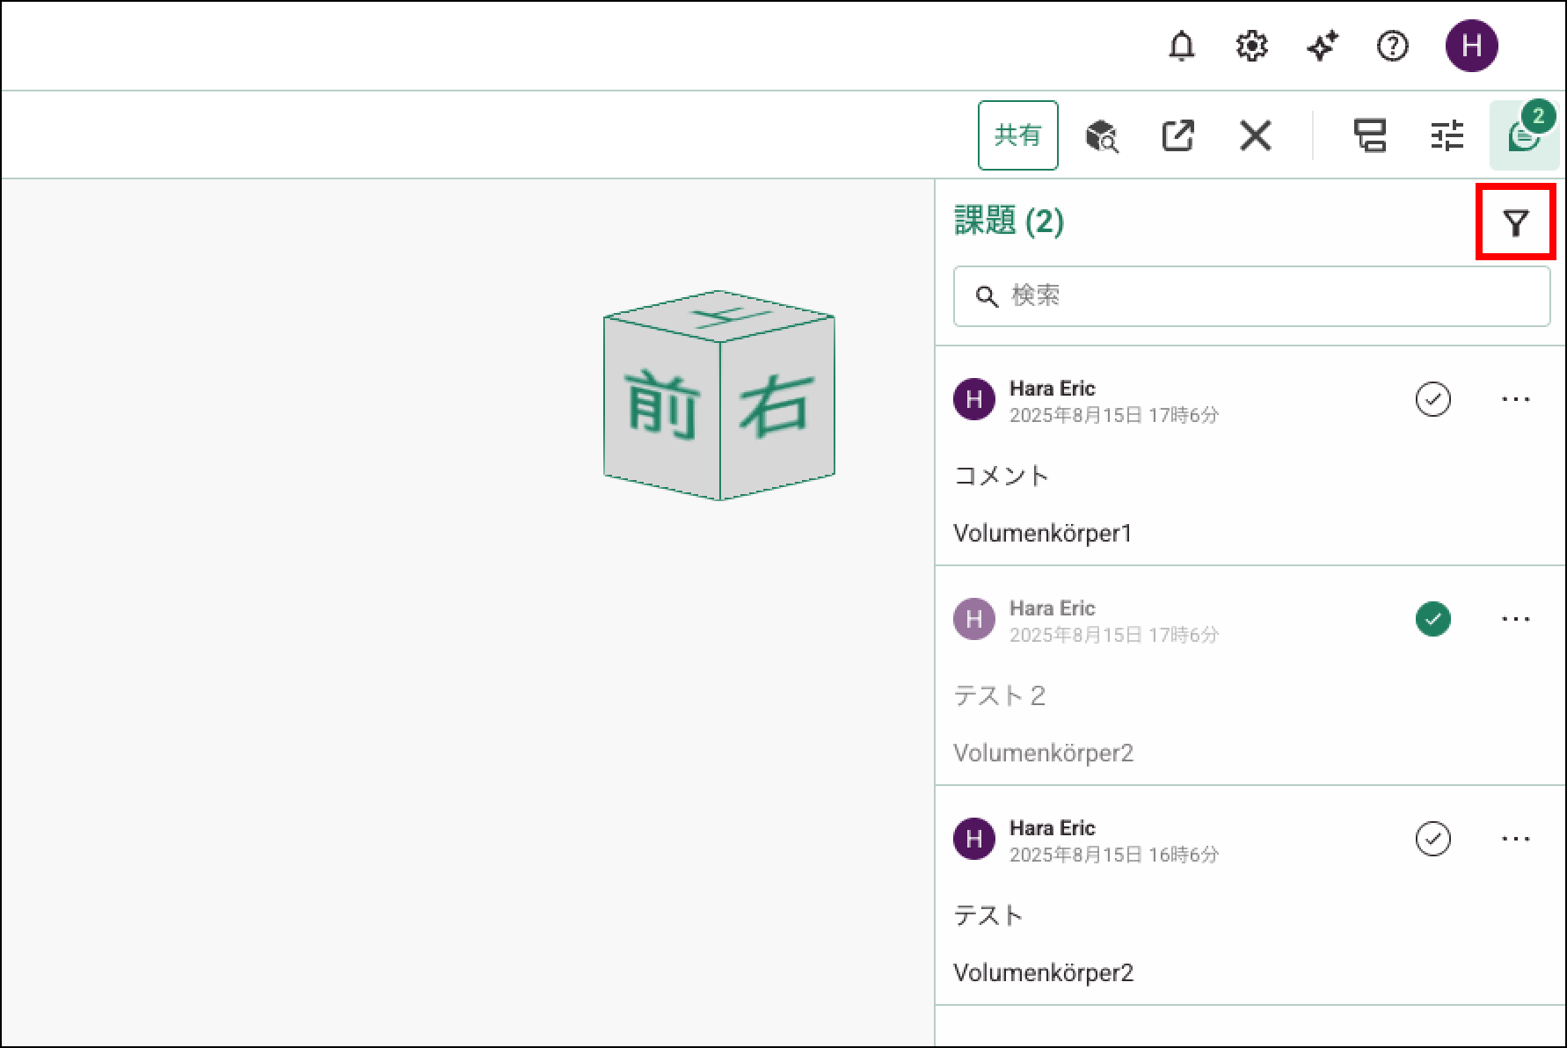Open the structure tree panel icon
This screenshot has width=1567, height=1048.
coord(1369,136)
